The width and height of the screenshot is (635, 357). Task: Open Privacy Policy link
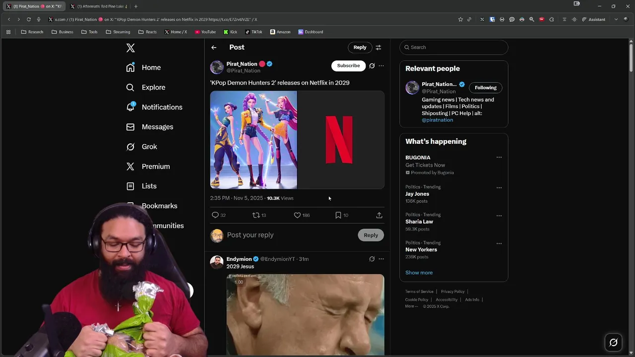(452, 292)
